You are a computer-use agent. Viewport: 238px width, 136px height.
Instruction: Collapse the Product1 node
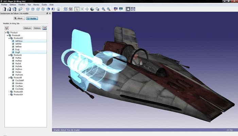9,55
